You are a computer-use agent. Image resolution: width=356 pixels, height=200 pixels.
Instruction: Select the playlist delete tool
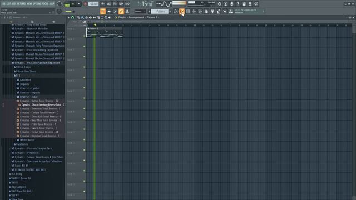[86, 17]
